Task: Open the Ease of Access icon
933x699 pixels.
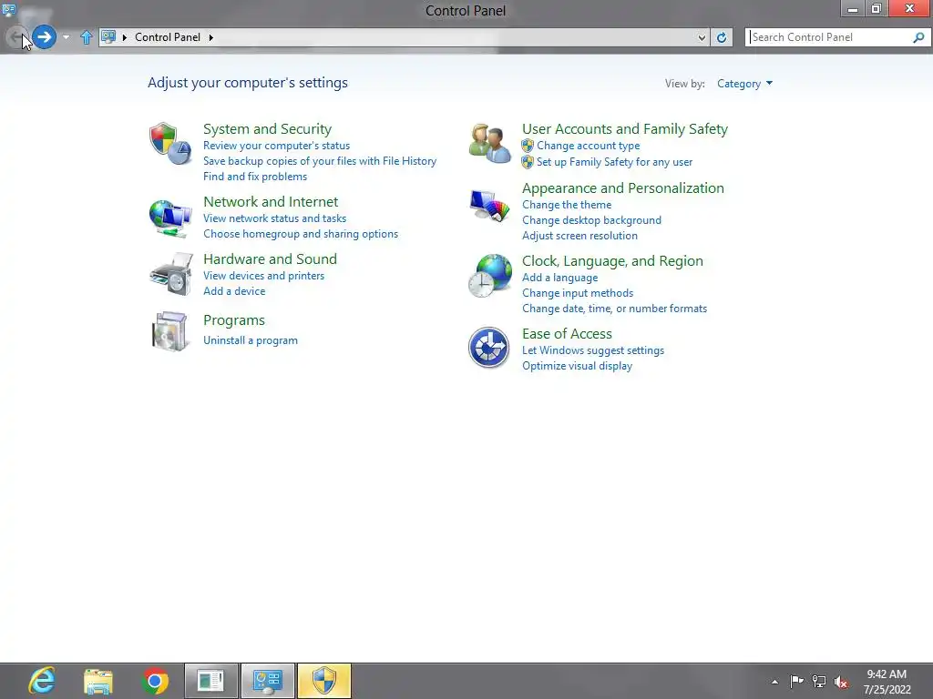Action: click(488, 348)
